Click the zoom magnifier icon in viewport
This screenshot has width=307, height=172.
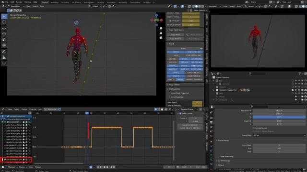(x=161, y=29)
